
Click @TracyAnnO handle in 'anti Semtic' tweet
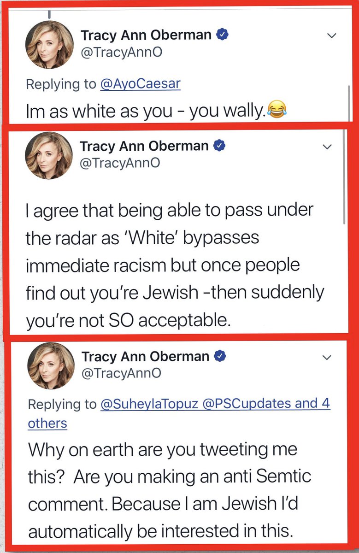pos(121,373)
